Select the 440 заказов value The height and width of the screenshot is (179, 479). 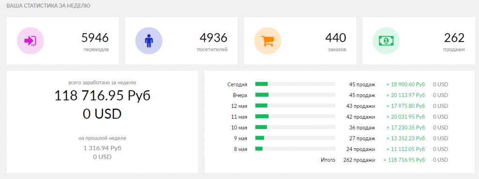coord(335,38)
